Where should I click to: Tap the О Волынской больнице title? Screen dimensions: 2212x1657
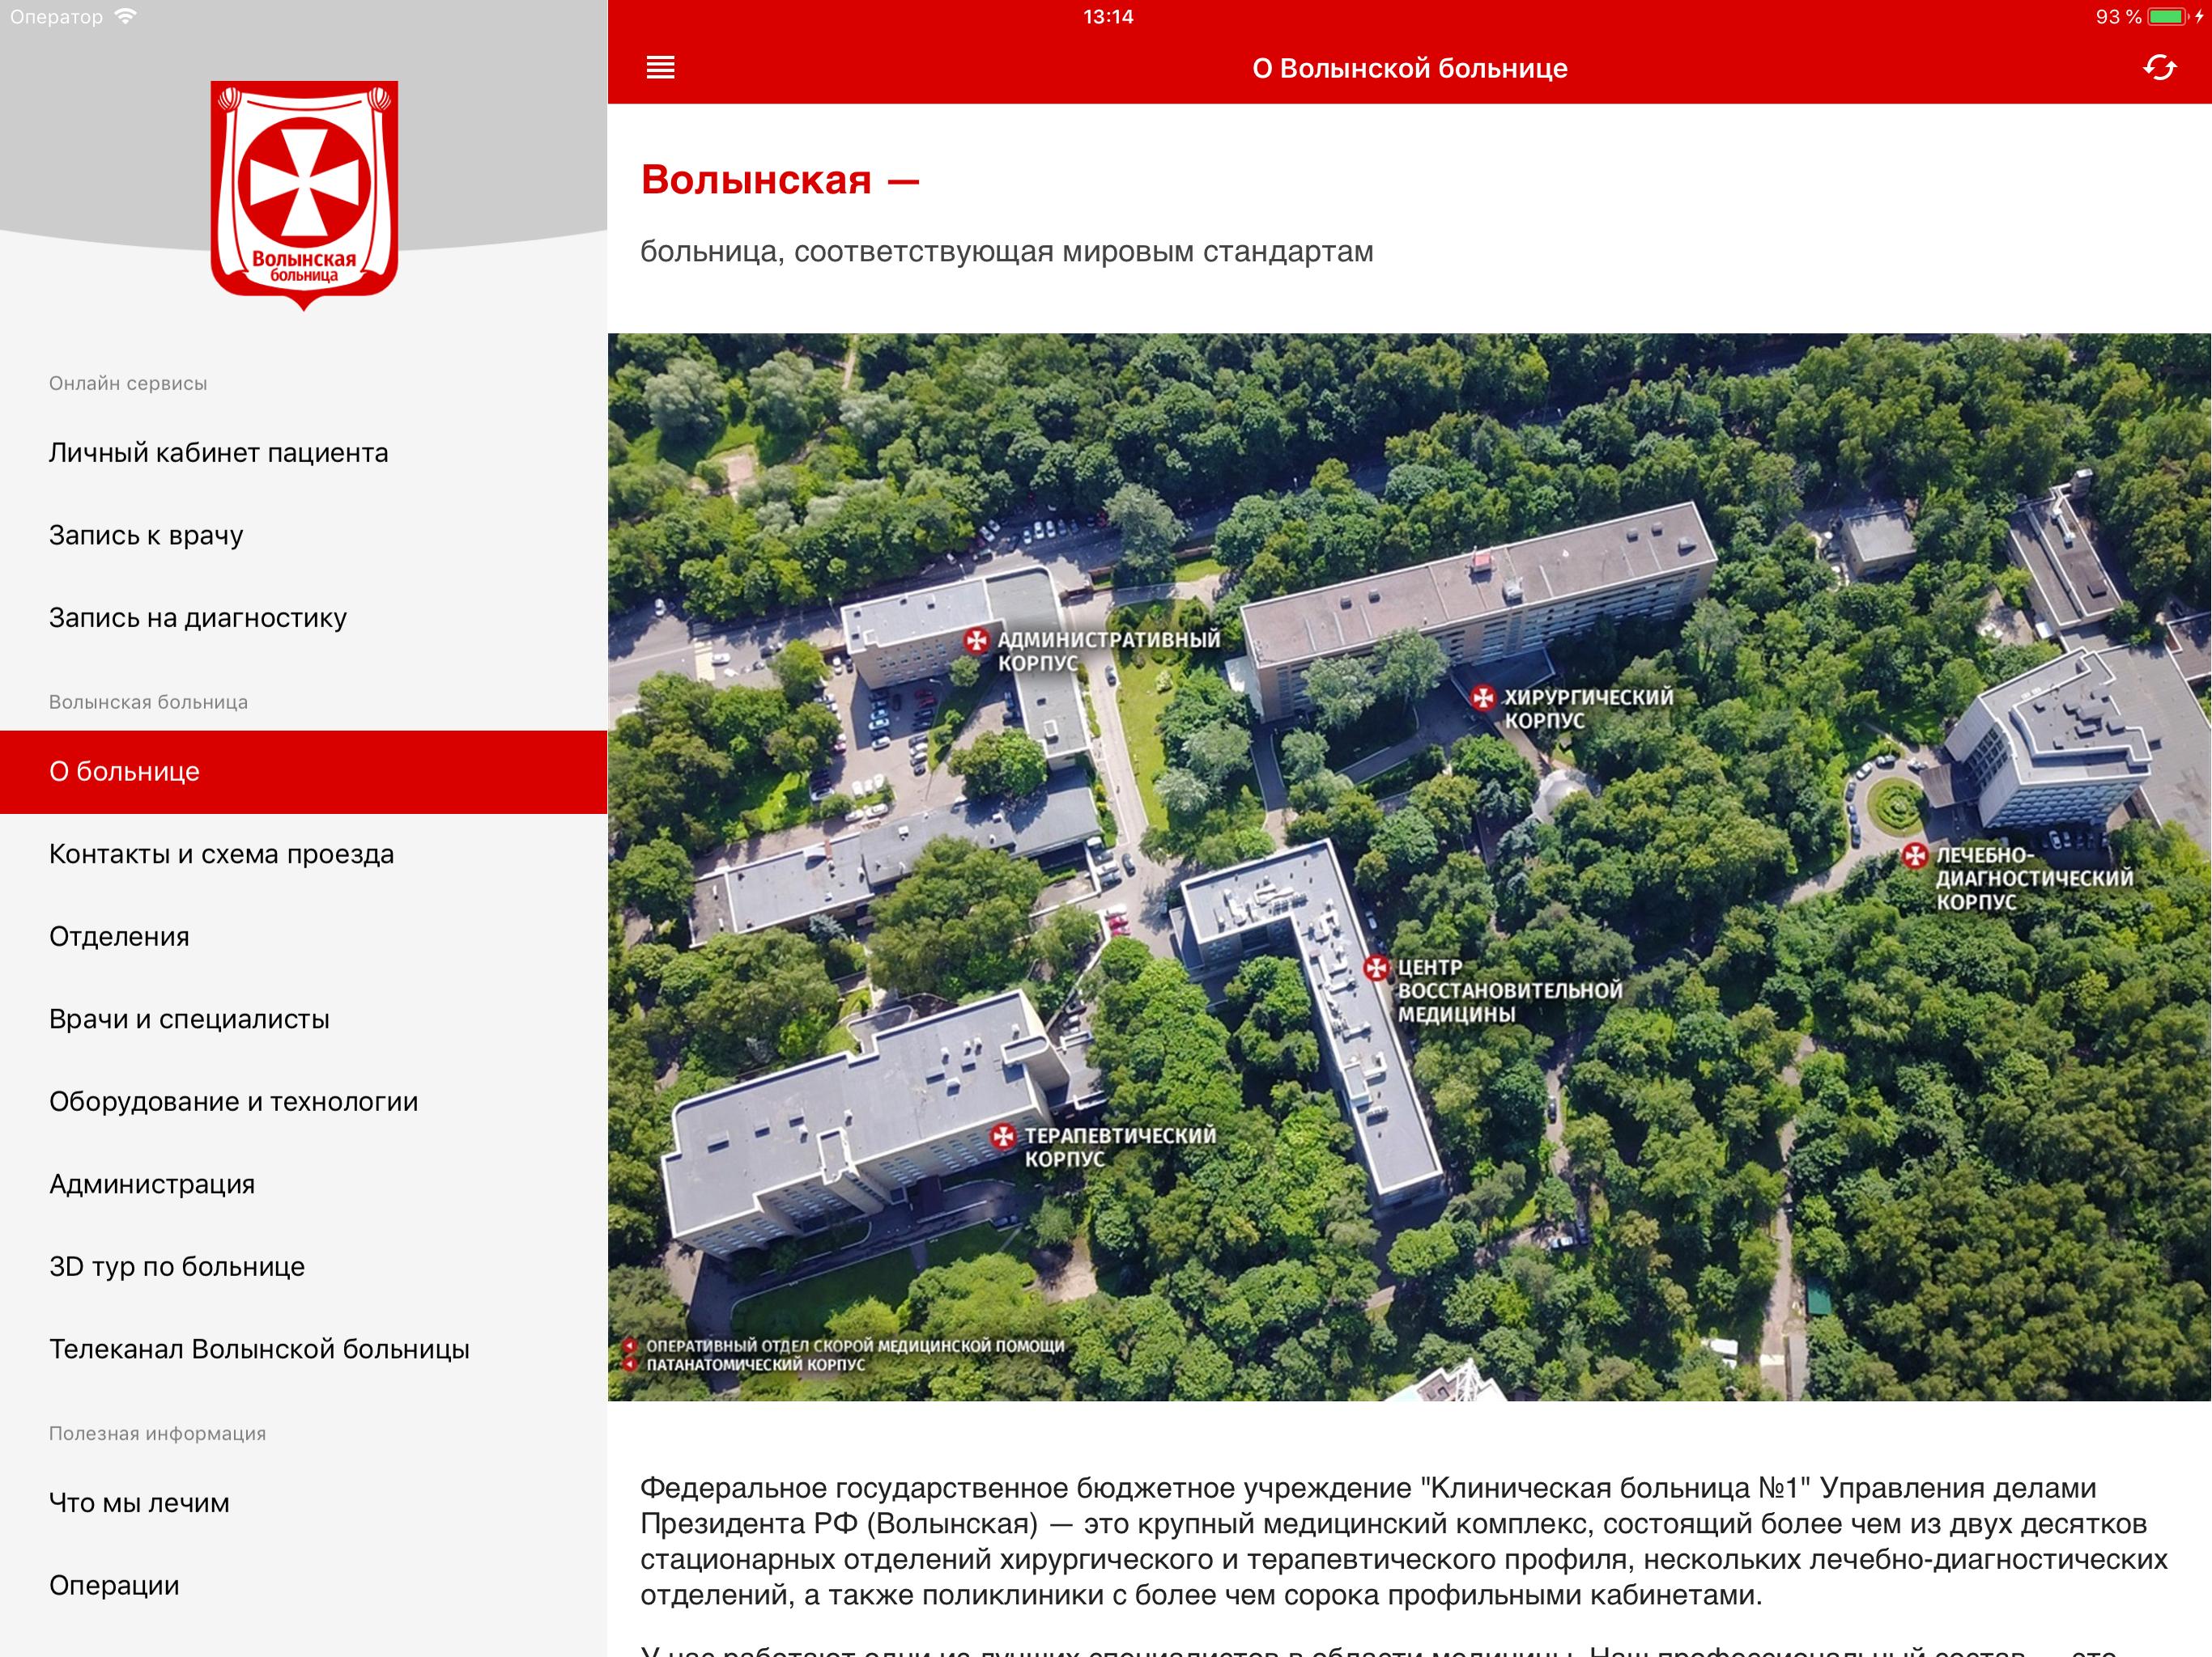coord(1410,68)
